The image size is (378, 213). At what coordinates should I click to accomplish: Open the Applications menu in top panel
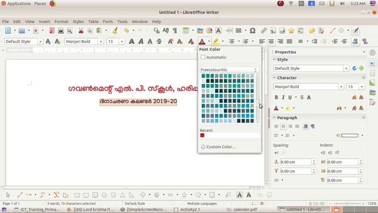[x=19, y=4]
